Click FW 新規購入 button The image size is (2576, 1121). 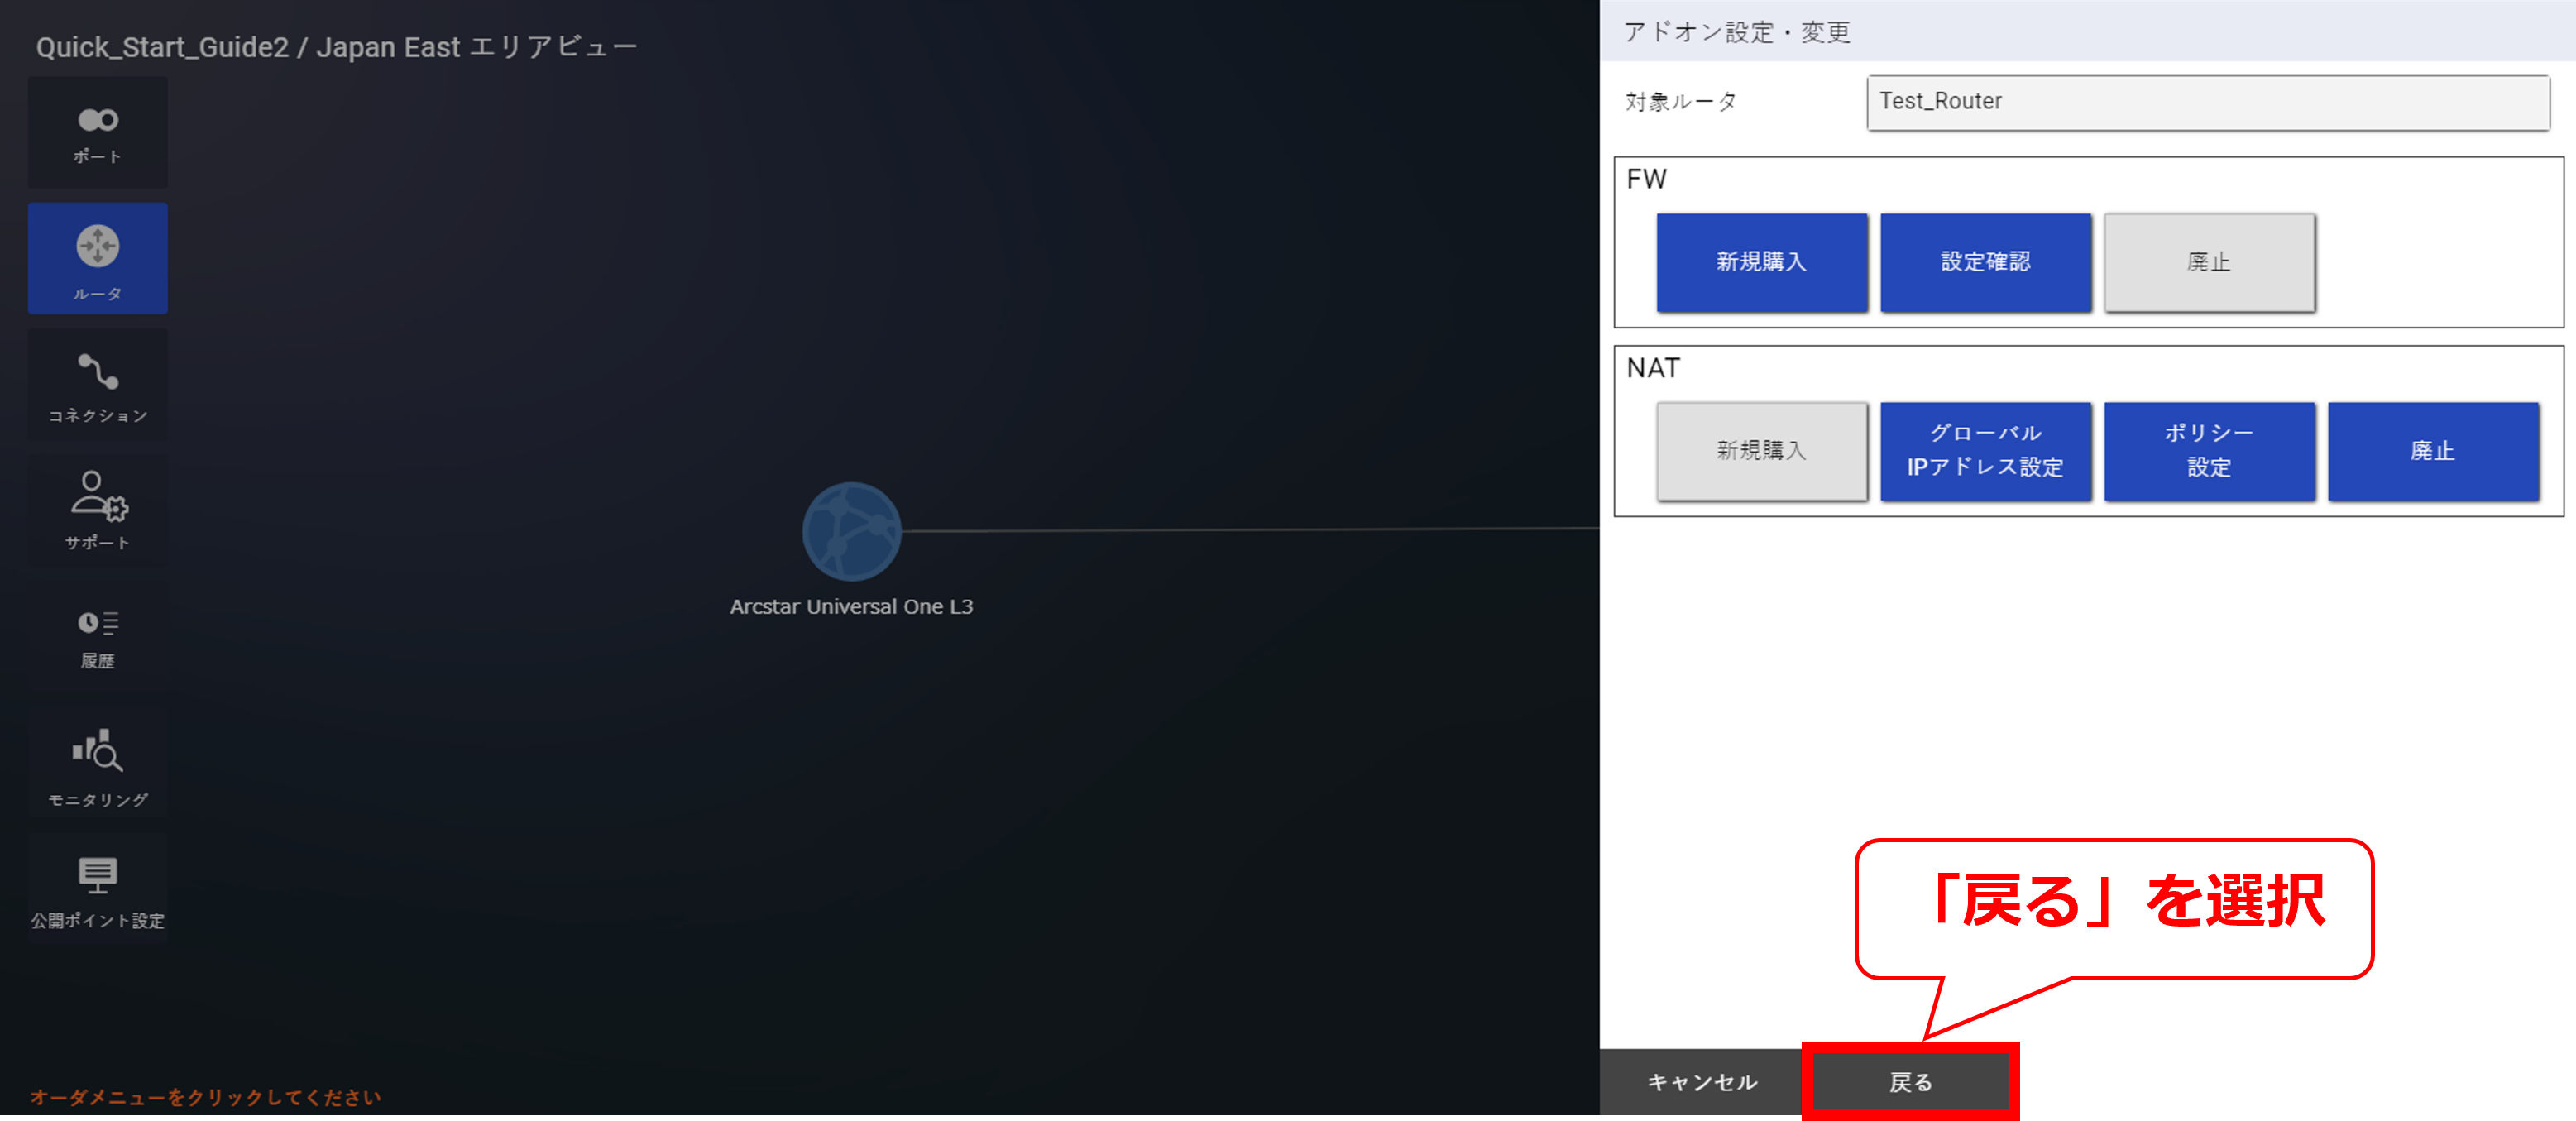point(1761,262)
